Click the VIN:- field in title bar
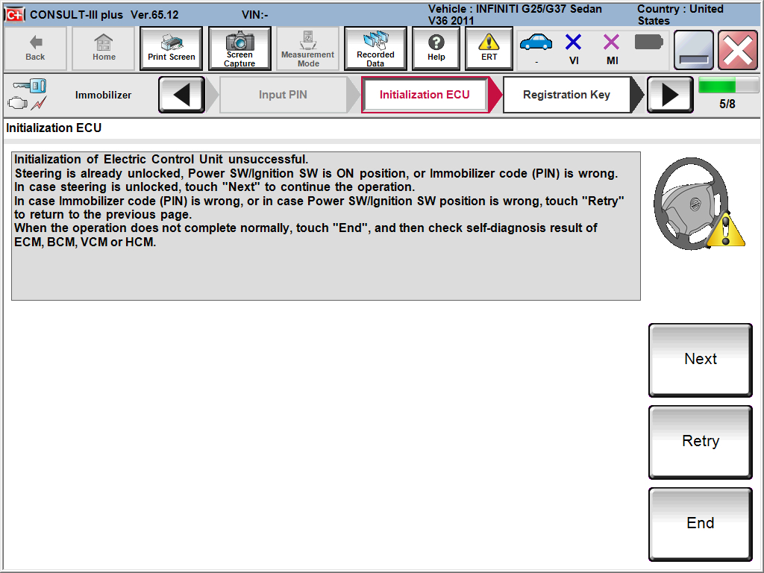This screenshot has width=764, height=573. click(255, 15)
